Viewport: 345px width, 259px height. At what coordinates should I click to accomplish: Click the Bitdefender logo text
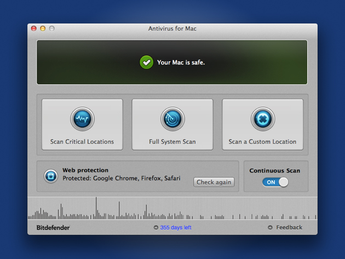click(53, 228)
